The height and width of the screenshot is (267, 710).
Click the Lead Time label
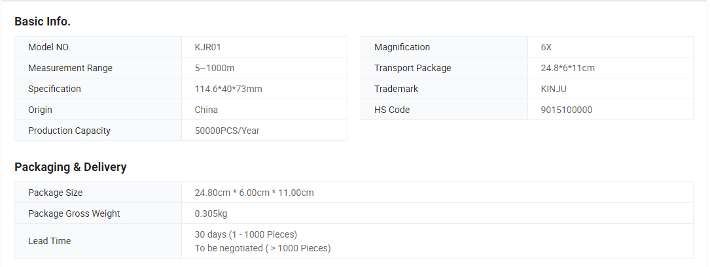point(49,242)
